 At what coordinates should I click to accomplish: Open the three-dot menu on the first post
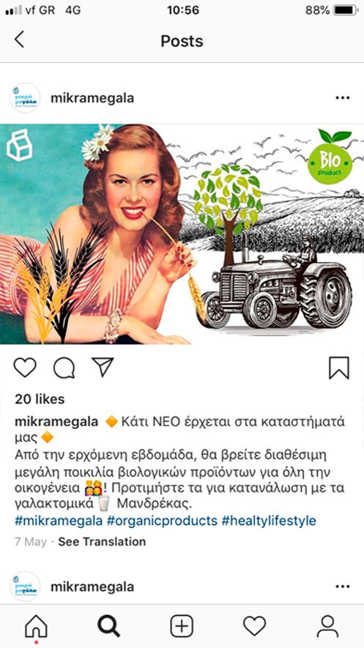(343, 98)
